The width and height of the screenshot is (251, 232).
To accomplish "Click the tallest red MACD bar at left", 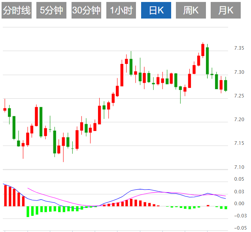I will pos(6,196).
